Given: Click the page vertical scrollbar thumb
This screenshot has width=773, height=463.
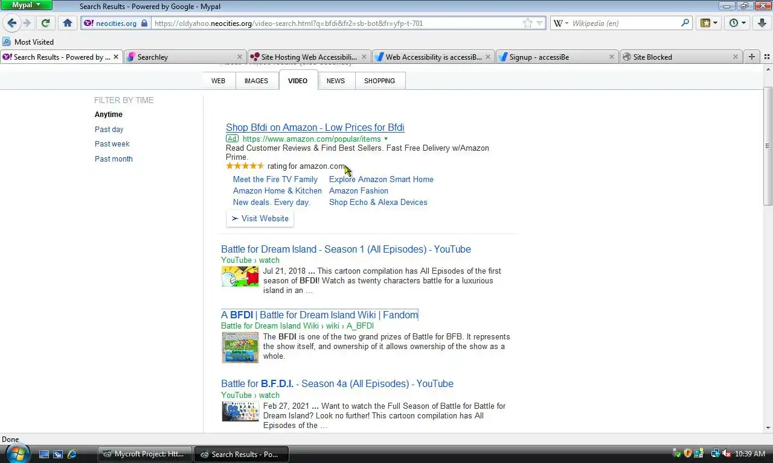Looking at the screenshot, I should tap(768, 146).
